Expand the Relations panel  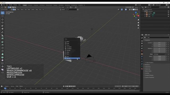(x=147, y=65)
